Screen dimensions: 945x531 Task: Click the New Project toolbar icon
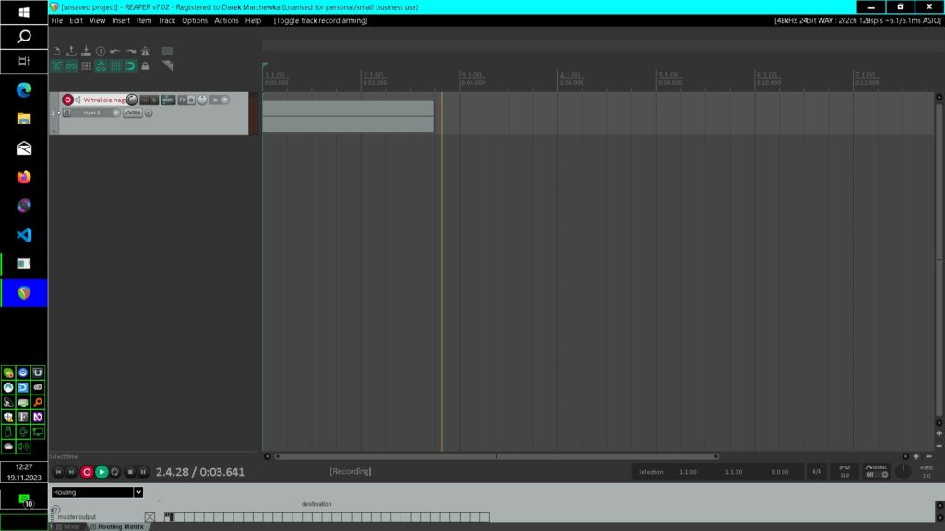click(56, 52)
